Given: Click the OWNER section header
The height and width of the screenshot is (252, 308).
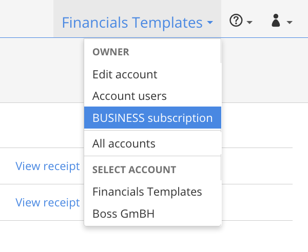Looking at the screenshot, I should 111,52.
